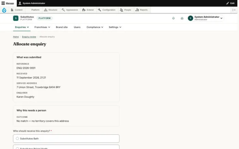Screen dimensions: 239x149
Task: Open the Extend admin menu
Action: click(x=88, y=10)
